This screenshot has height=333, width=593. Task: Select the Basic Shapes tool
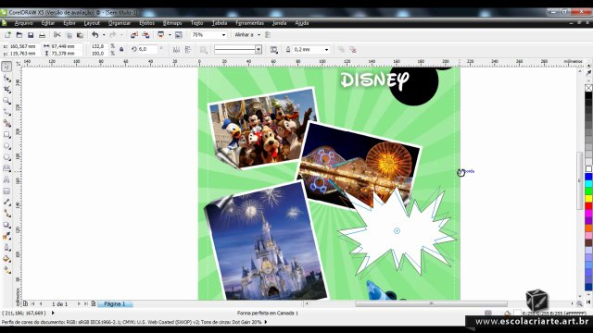pos(6,168)
